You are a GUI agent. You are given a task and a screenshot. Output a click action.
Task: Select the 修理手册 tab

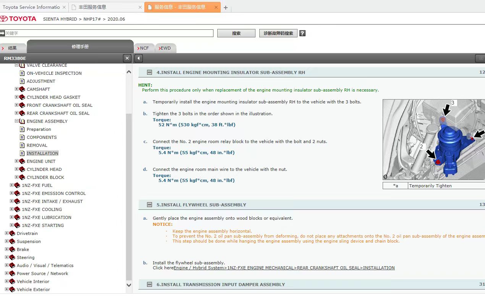(x=80, y=47)
